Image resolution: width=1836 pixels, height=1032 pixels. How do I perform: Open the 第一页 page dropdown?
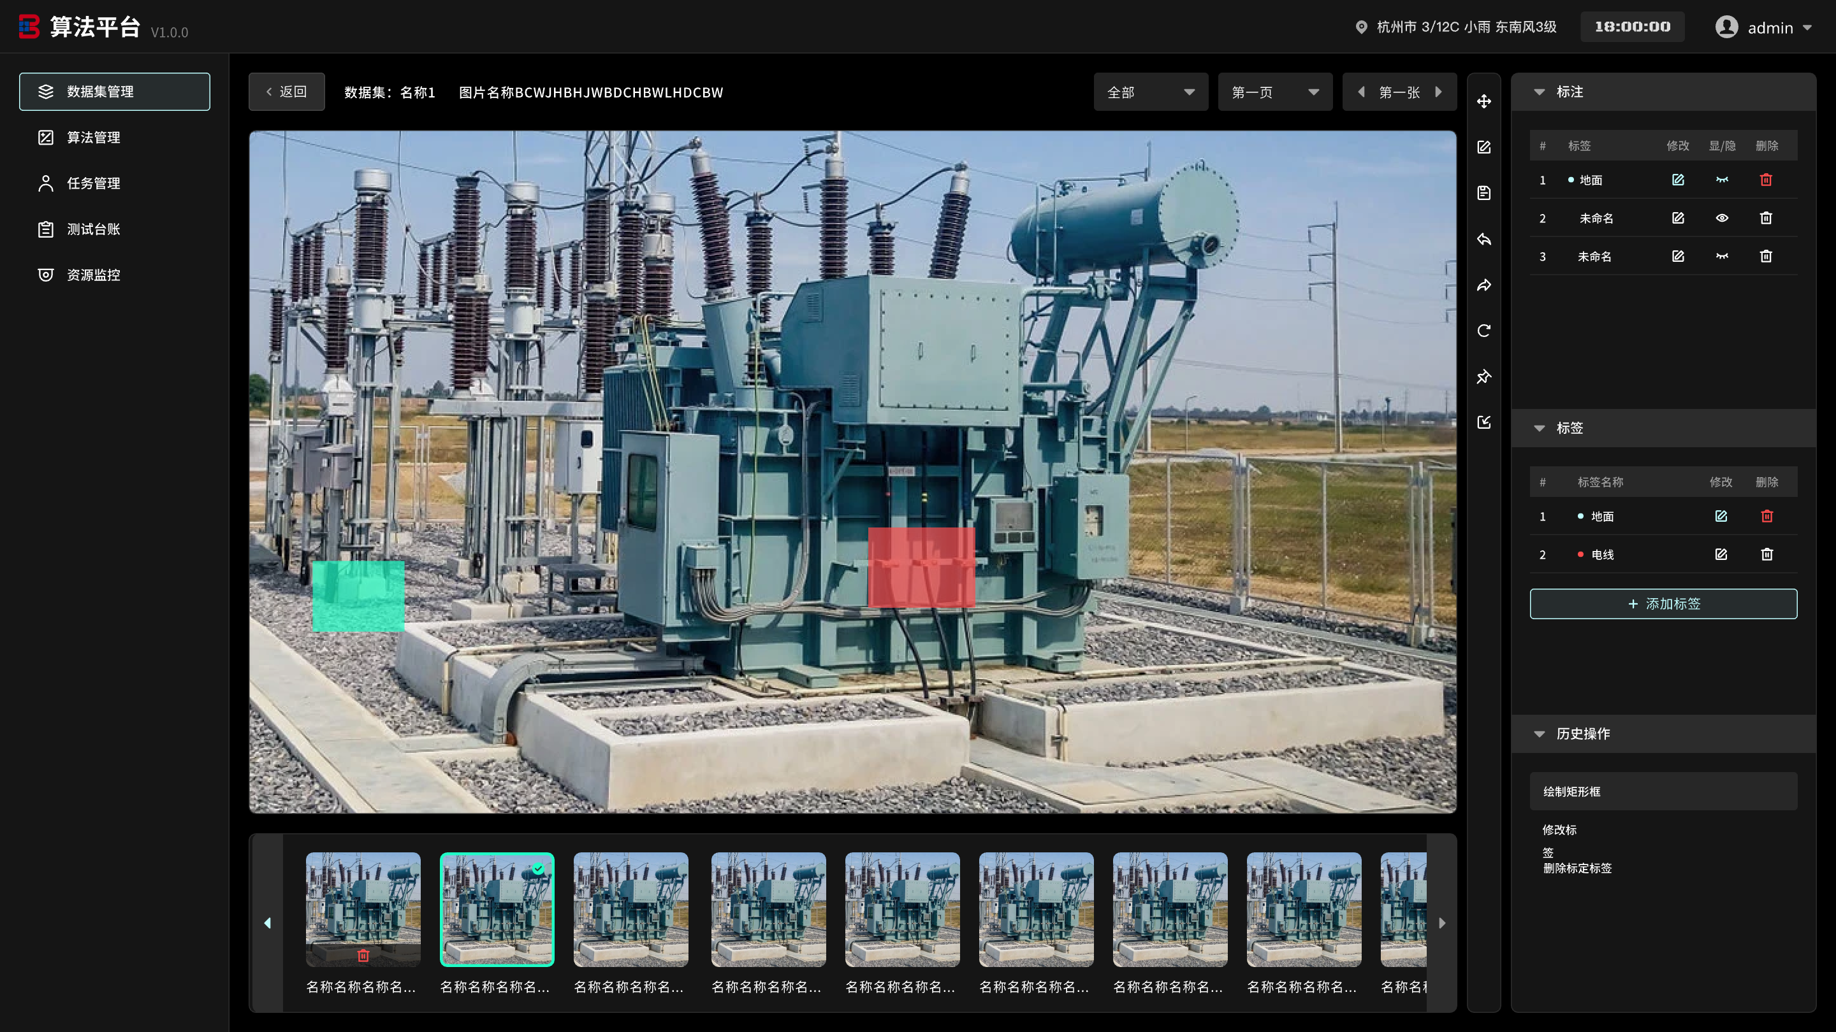click(x=1274, y=92)
